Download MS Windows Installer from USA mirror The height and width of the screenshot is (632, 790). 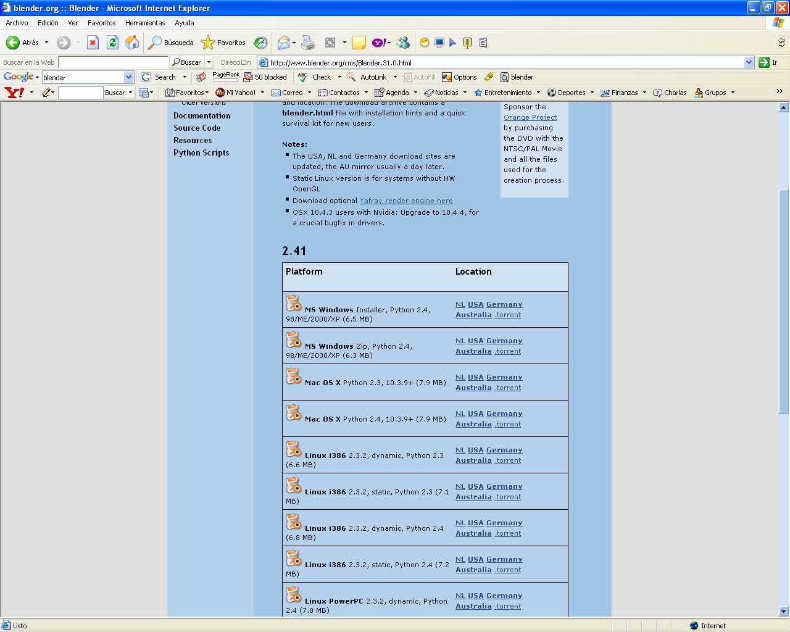tap(476, 304)
